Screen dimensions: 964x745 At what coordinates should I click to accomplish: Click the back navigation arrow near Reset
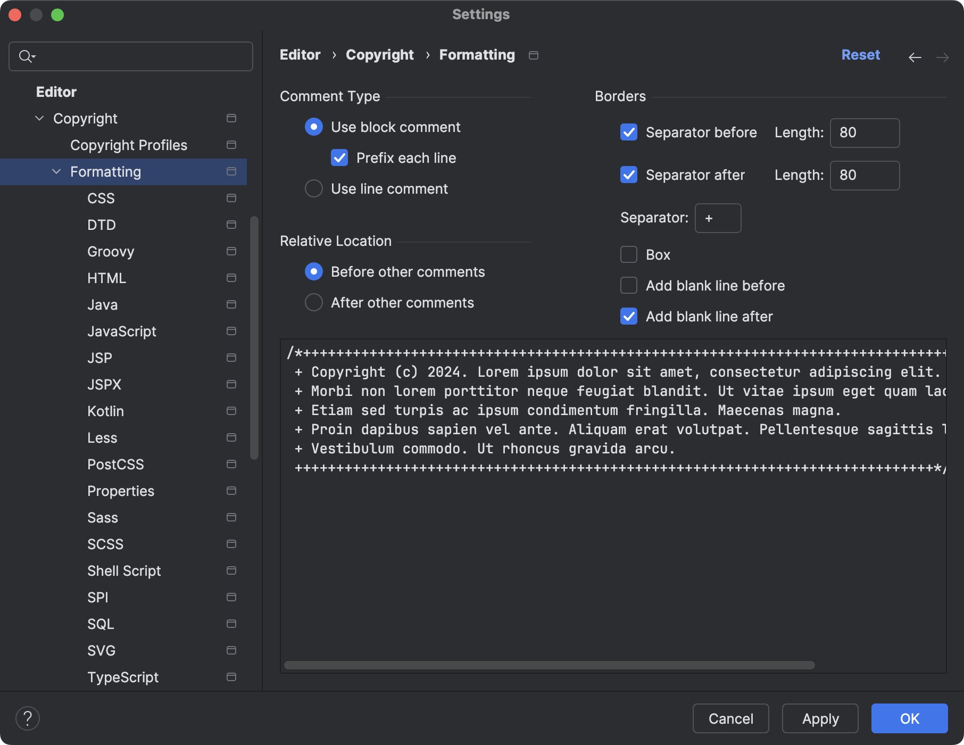915,57
